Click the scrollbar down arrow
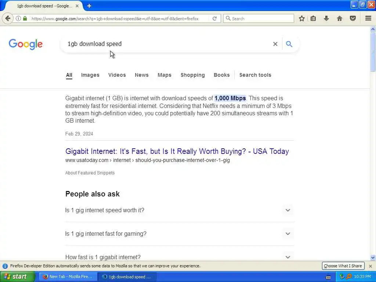The width and height of the screenshot is (376, 282). point(373,257)
